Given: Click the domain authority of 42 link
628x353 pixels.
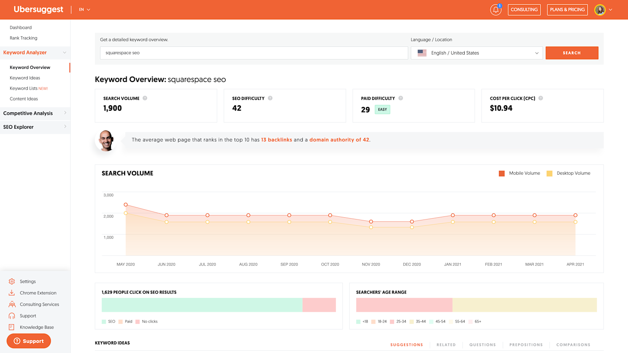Looking at the screenshot, I should [339, 140].
